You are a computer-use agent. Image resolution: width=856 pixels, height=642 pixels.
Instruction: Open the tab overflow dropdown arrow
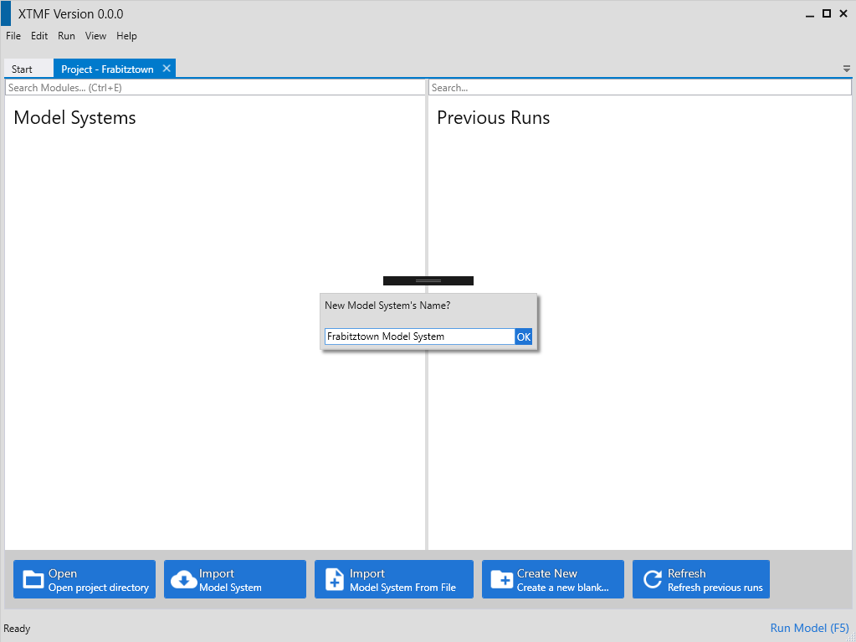[x=846, y=69]
